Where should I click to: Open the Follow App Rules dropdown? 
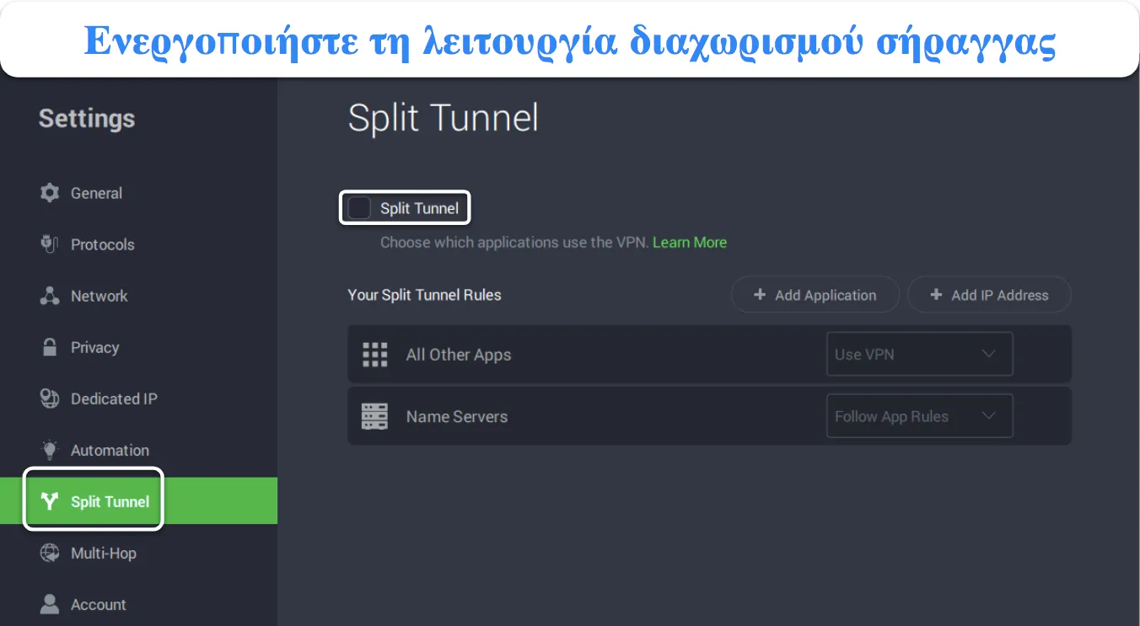919,416
